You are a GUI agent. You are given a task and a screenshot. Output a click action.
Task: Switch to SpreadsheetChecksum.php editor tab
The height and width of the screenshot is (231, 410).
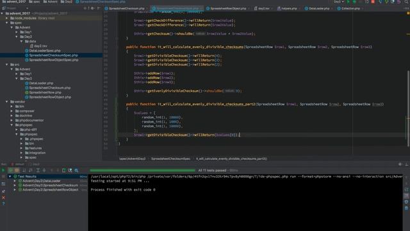(127, 8)
